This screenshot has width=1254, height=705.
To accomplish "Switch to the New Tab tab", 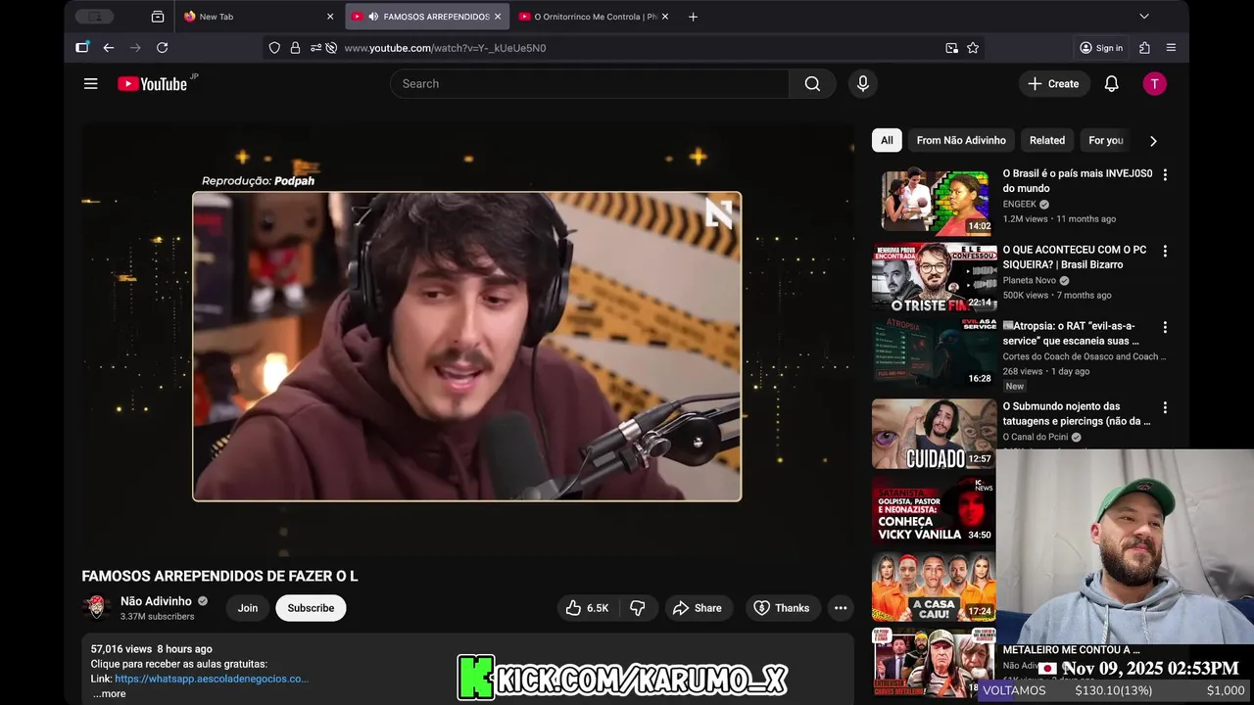I will click(258, 17).
